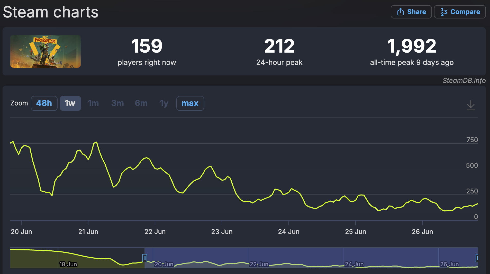This screenshot has width=490, height=274.
Task: Click the 20 Jun axis label
Action: click(x=21, y=232)
